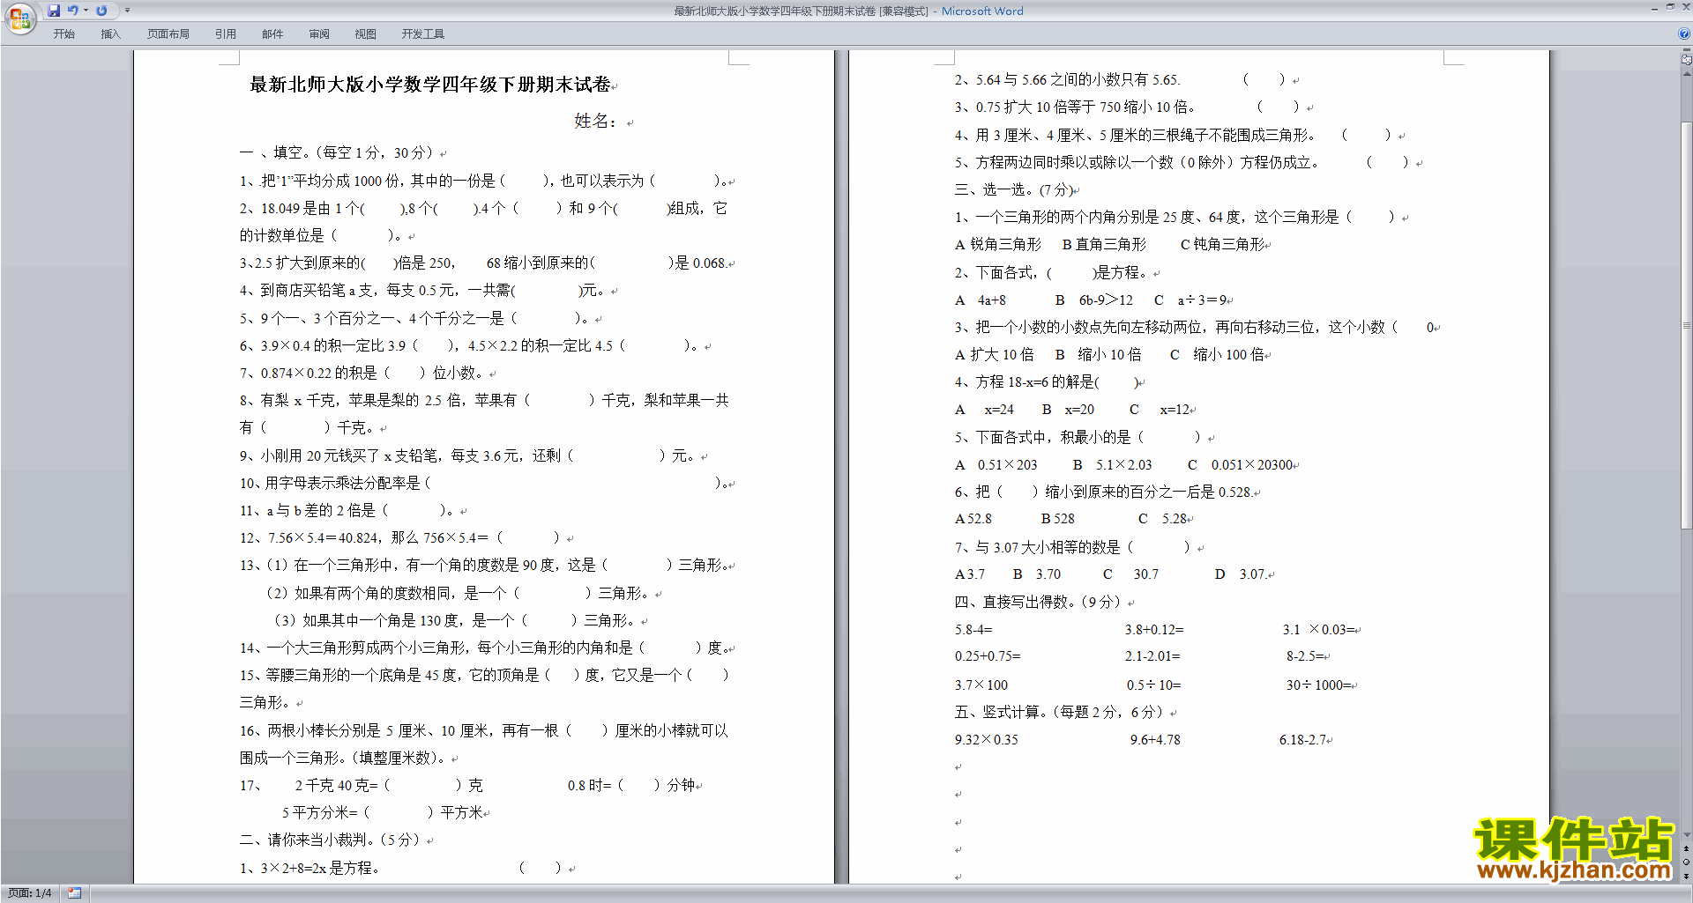Click the 30÷1000= calculation
This screenshot has width=1693, height=903.
click(x=1318, y=685)
